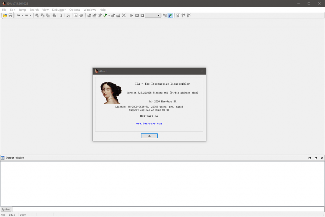The height and width of the screenshot is (217, 325).
Task: Click 'Support expires on 2038-01-01' text
Action: pos(149,110)
